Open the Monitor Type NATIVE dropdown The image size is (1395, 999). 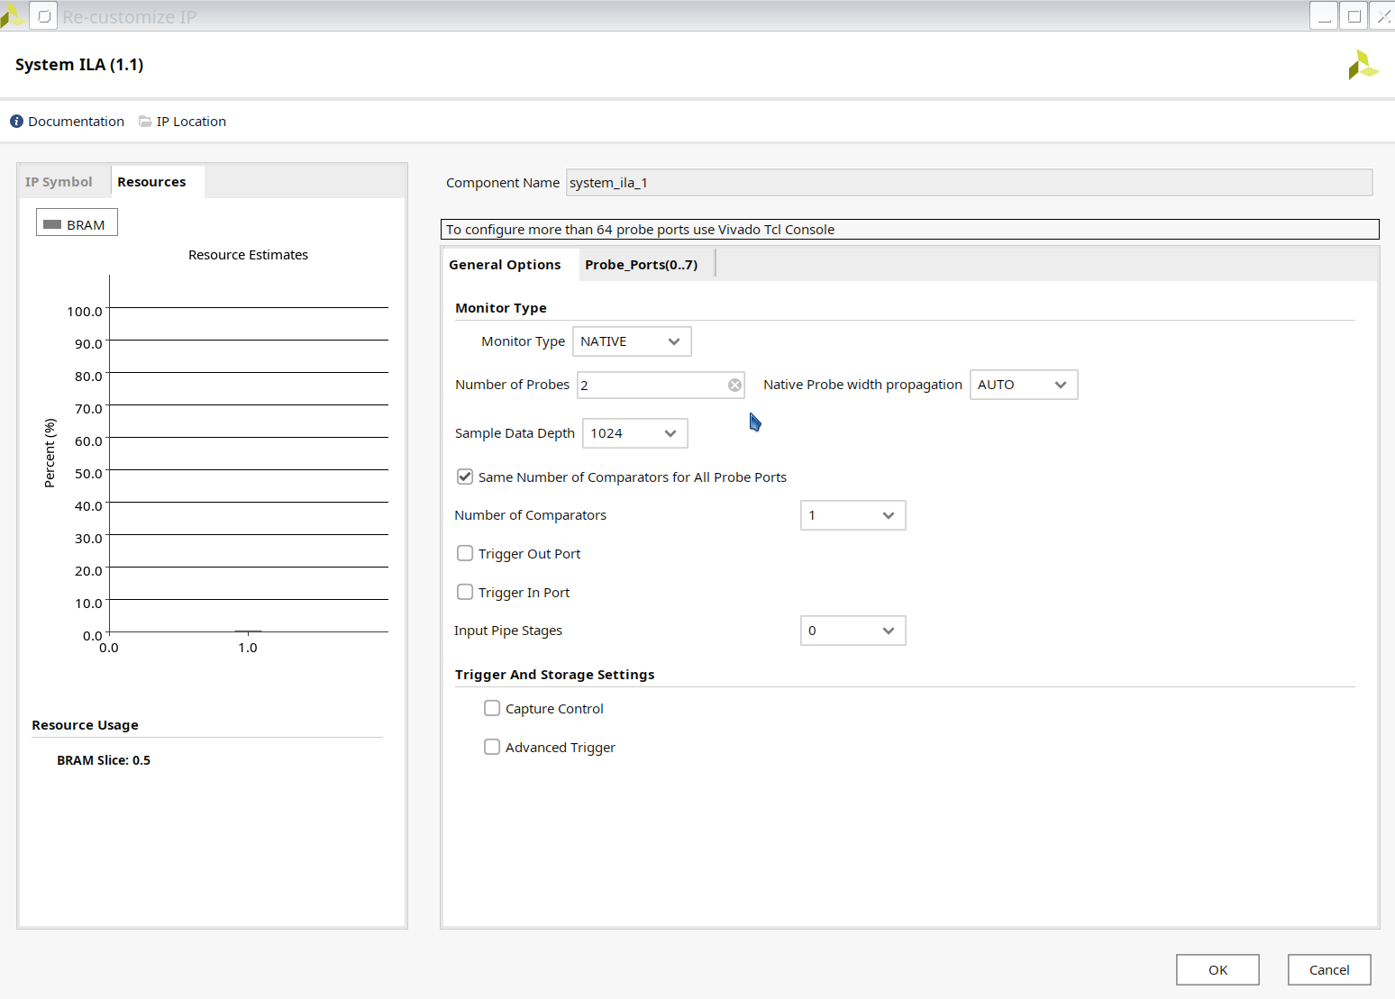click(632, 341)
